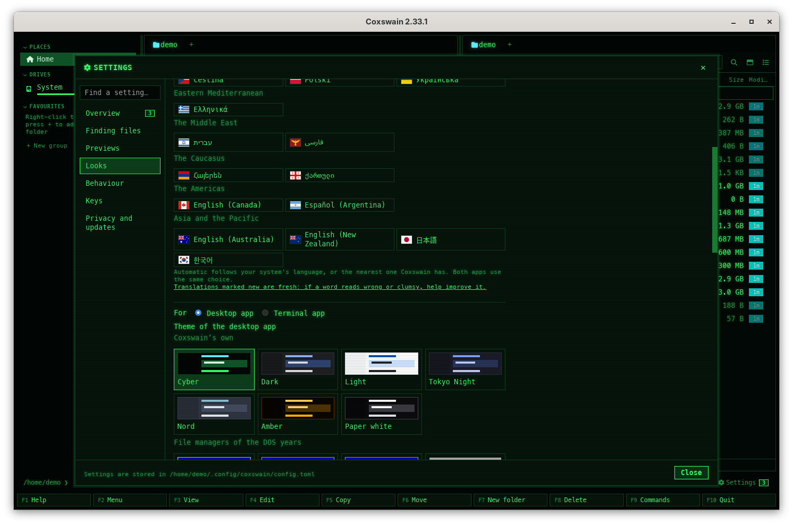Click the Australian flag for English (Australia)

coord(184,240)
